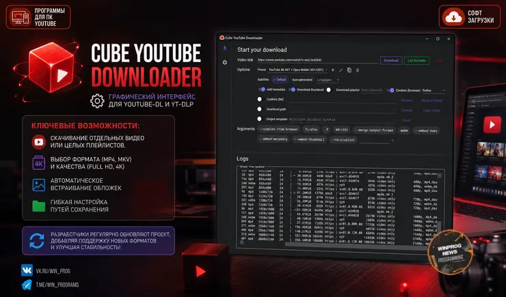The width and height of the screenshot is (506, 297).
Task: Enable the Output template switch
Action: [x=259, y=119]
